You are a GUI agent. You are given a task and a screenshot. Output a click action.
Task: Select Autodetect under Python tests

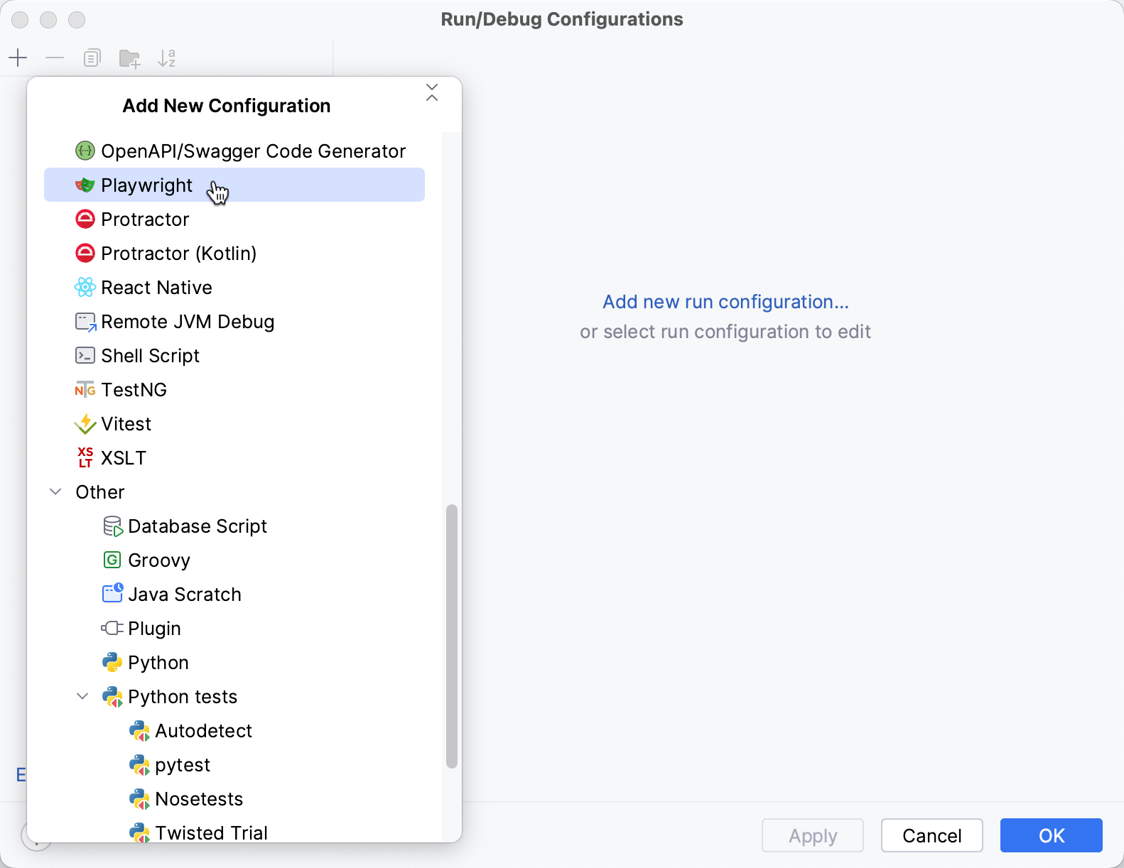point(234,730)
